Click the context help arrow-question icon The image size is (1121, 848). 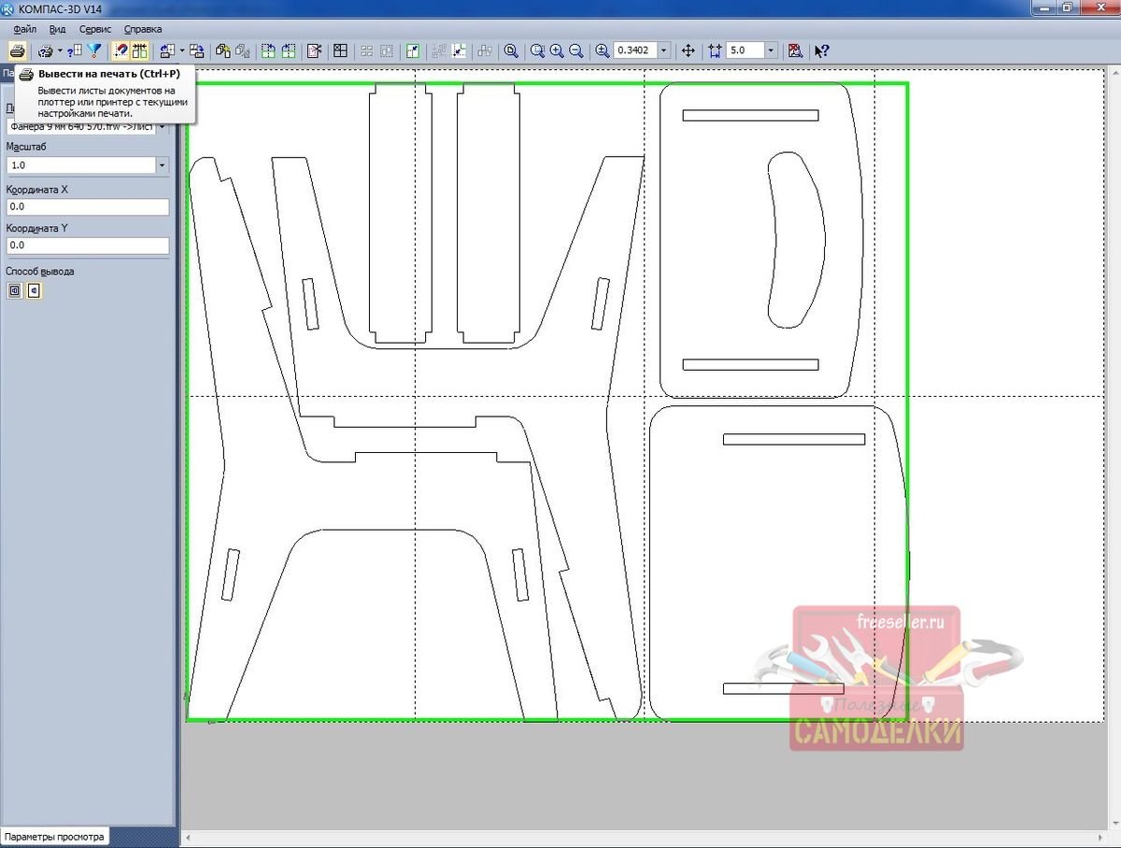(822, 50)
